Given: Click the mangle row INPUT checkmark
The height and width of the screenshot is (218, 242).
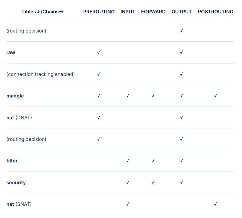Looking at the screenshot, I should pos(128,96).
